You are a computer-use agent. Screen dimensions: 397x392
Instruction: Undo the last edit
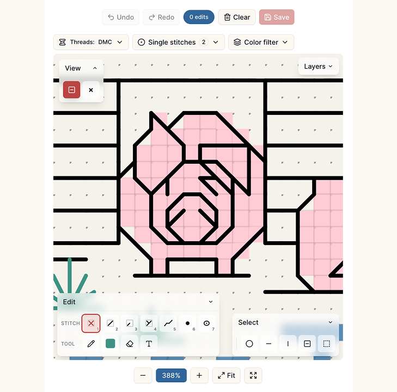point(120,17)
